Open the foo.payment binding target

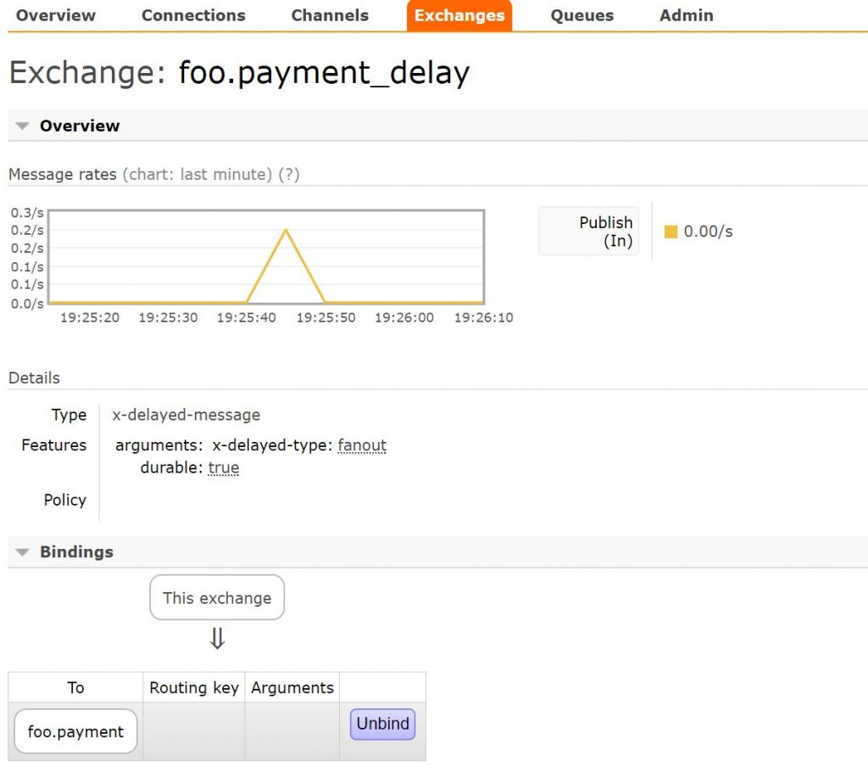click(x=75, y=730)
